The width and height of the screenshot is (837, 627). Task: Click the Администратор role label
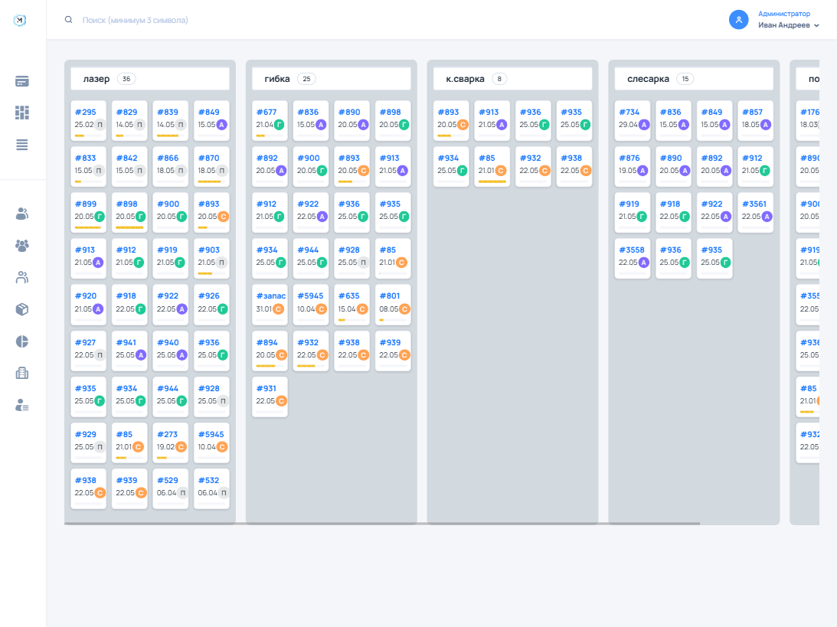pyautogui.click(x=784, y=14)
